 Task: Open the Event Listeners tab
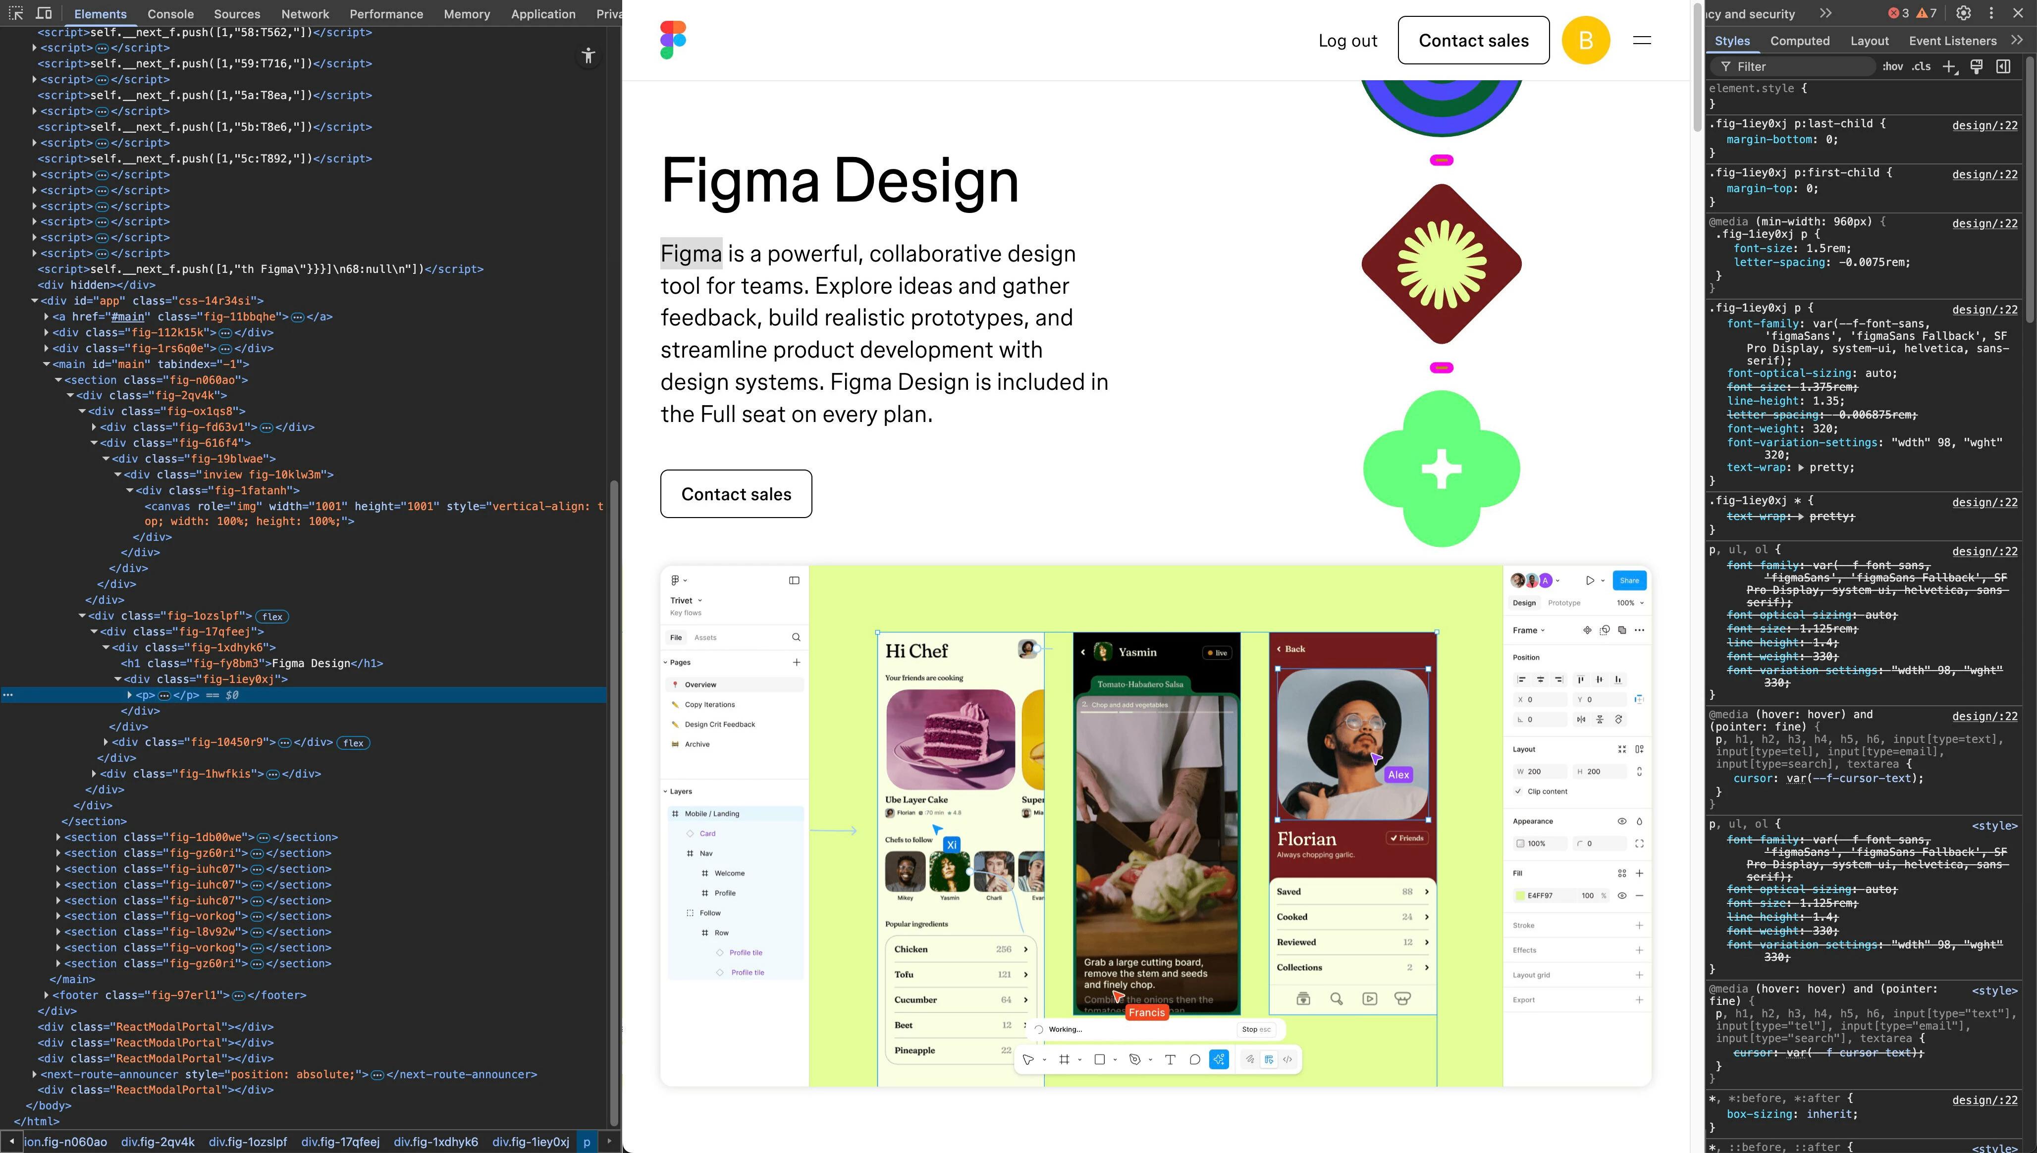point(1952,41)
